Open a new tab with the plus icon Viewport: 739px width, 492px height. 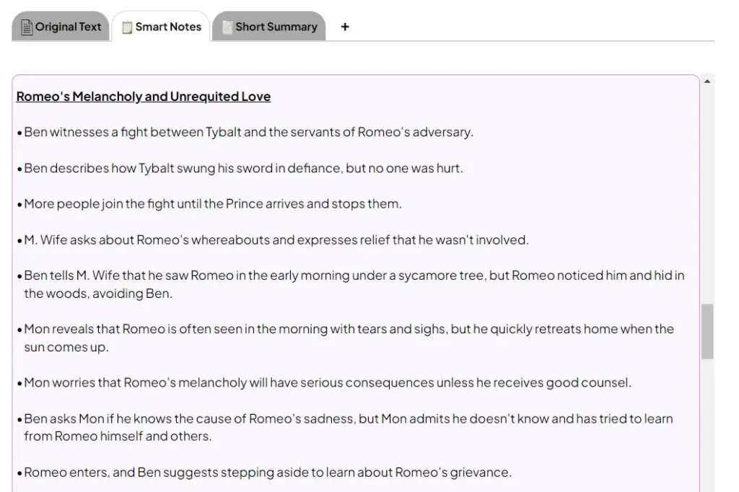point(345,27)
